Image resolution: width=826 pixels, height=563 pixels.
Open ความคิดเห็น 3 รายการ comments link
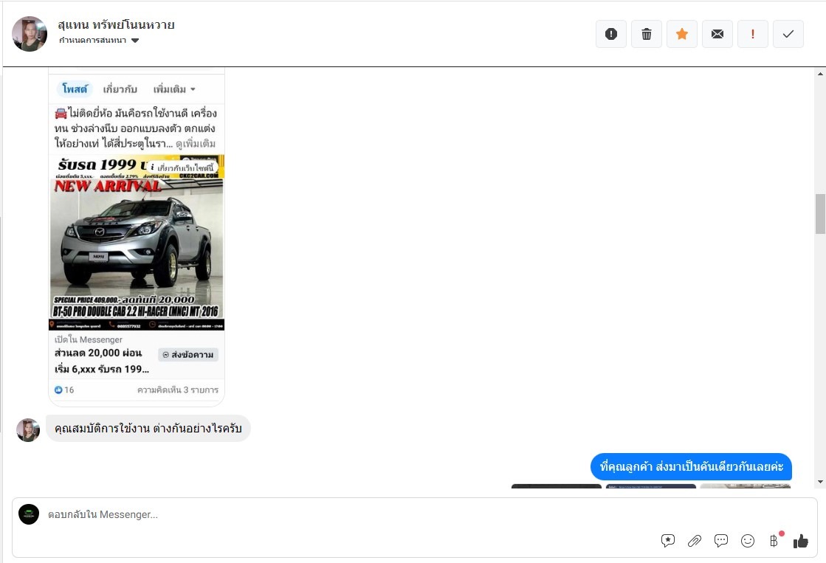point(177,390)
